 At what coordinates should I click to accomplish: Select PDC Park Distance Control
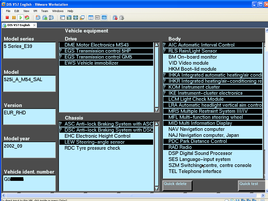[x=213, y=141]
